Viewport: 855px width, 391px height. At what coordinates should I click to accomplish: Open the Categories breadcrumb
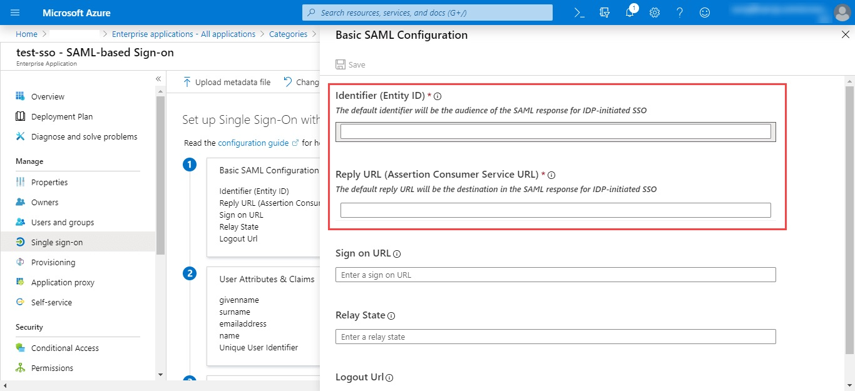tap(288, 34)
